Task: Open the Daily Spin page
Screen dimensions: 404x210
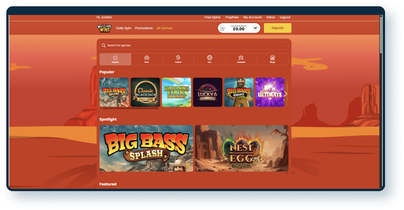Action: [x=123, y=28]
